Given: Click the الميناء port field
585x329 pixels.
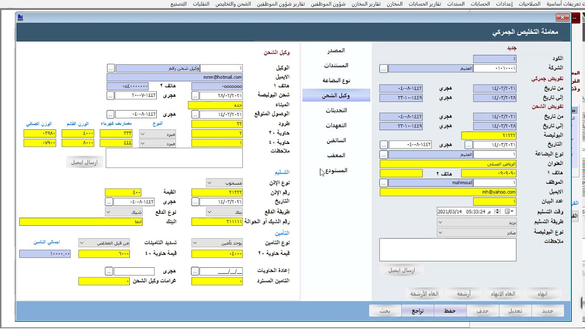Looking at the screenshot, I should (x=215, y=105).
